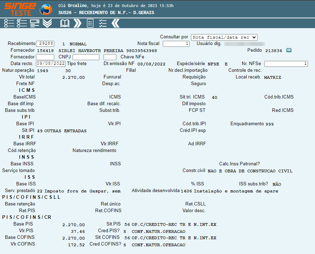Screen dimensions: 315x254
Task: Click the Calc.Inss Patronal? label
Action: [240, 164]
